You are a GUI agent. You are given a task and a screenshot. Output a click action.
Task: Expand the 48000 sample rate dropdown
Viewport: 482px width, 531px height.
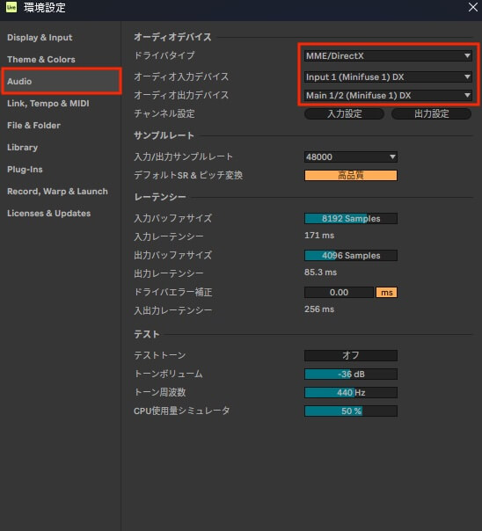(351, 156)
